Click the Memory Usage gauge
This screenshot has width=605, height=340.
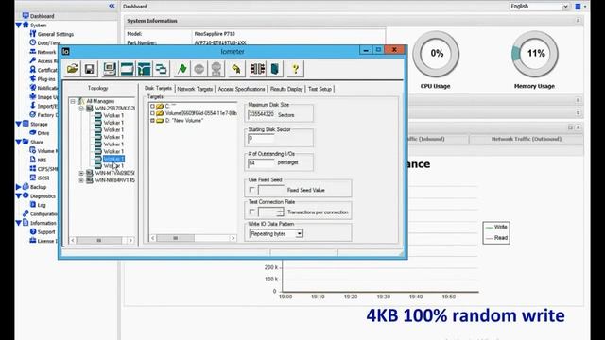535,54
